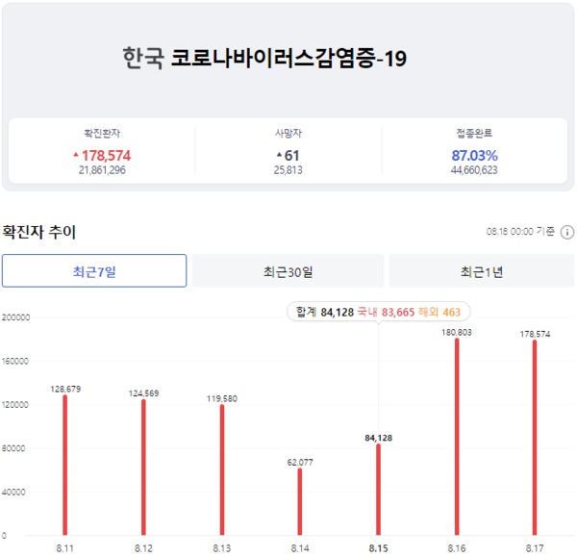Image resolution: width=577 pixels, height=557 pixels.
Task: Open the 최근1년 tab
Action: (x=482, y=270)
